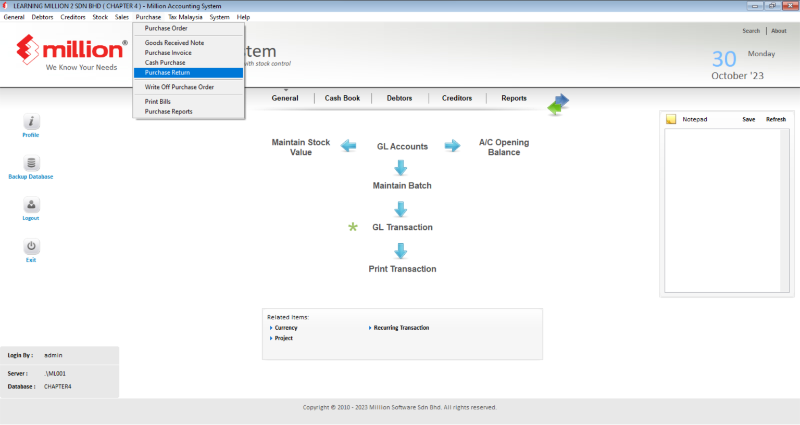Open the Profile icon
This screenshot has width=800, height=425.
point(31,121)
